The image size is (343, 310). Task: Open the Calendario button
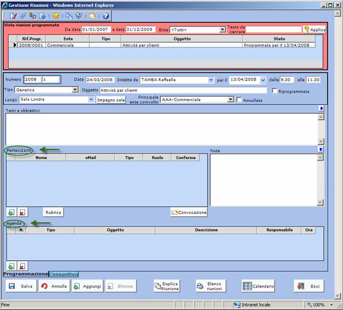259,286
